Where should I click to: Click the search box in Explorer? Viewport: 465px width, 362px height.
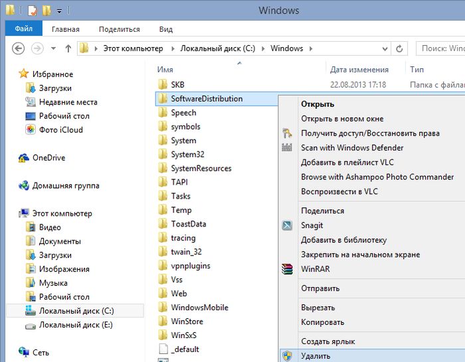click(442, 48)
